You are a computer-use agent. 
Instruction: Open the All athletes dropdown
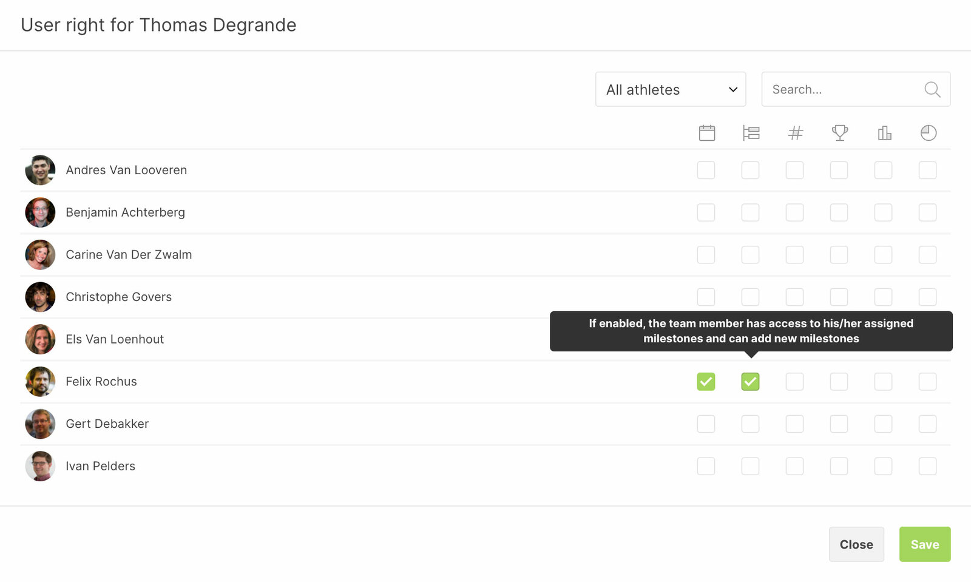click(x=670, y=90)
